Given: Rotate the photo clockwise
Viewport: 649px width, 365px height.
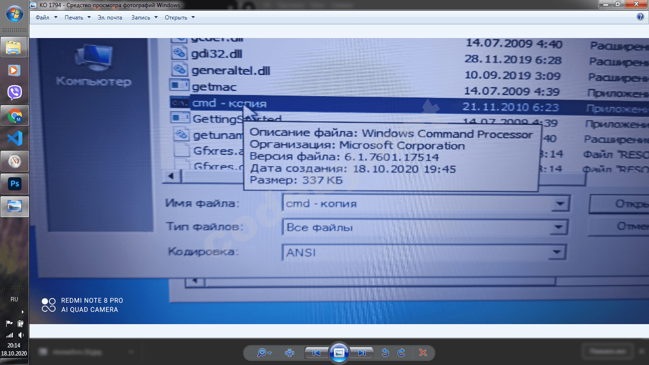Looking at the screenshot, I should click(401, 353).
